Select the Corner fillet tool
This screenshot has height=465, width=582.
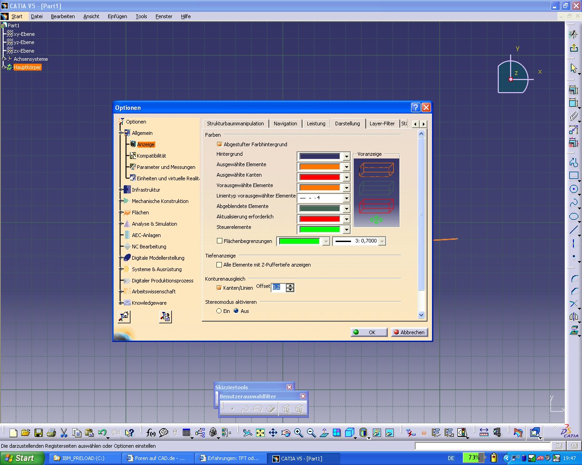(574, 278)
